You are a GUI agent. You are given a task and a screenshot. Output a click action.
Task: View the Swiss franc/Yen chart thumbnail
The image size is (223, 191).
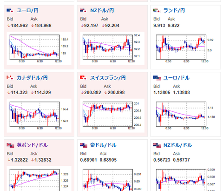coord(112,116)
